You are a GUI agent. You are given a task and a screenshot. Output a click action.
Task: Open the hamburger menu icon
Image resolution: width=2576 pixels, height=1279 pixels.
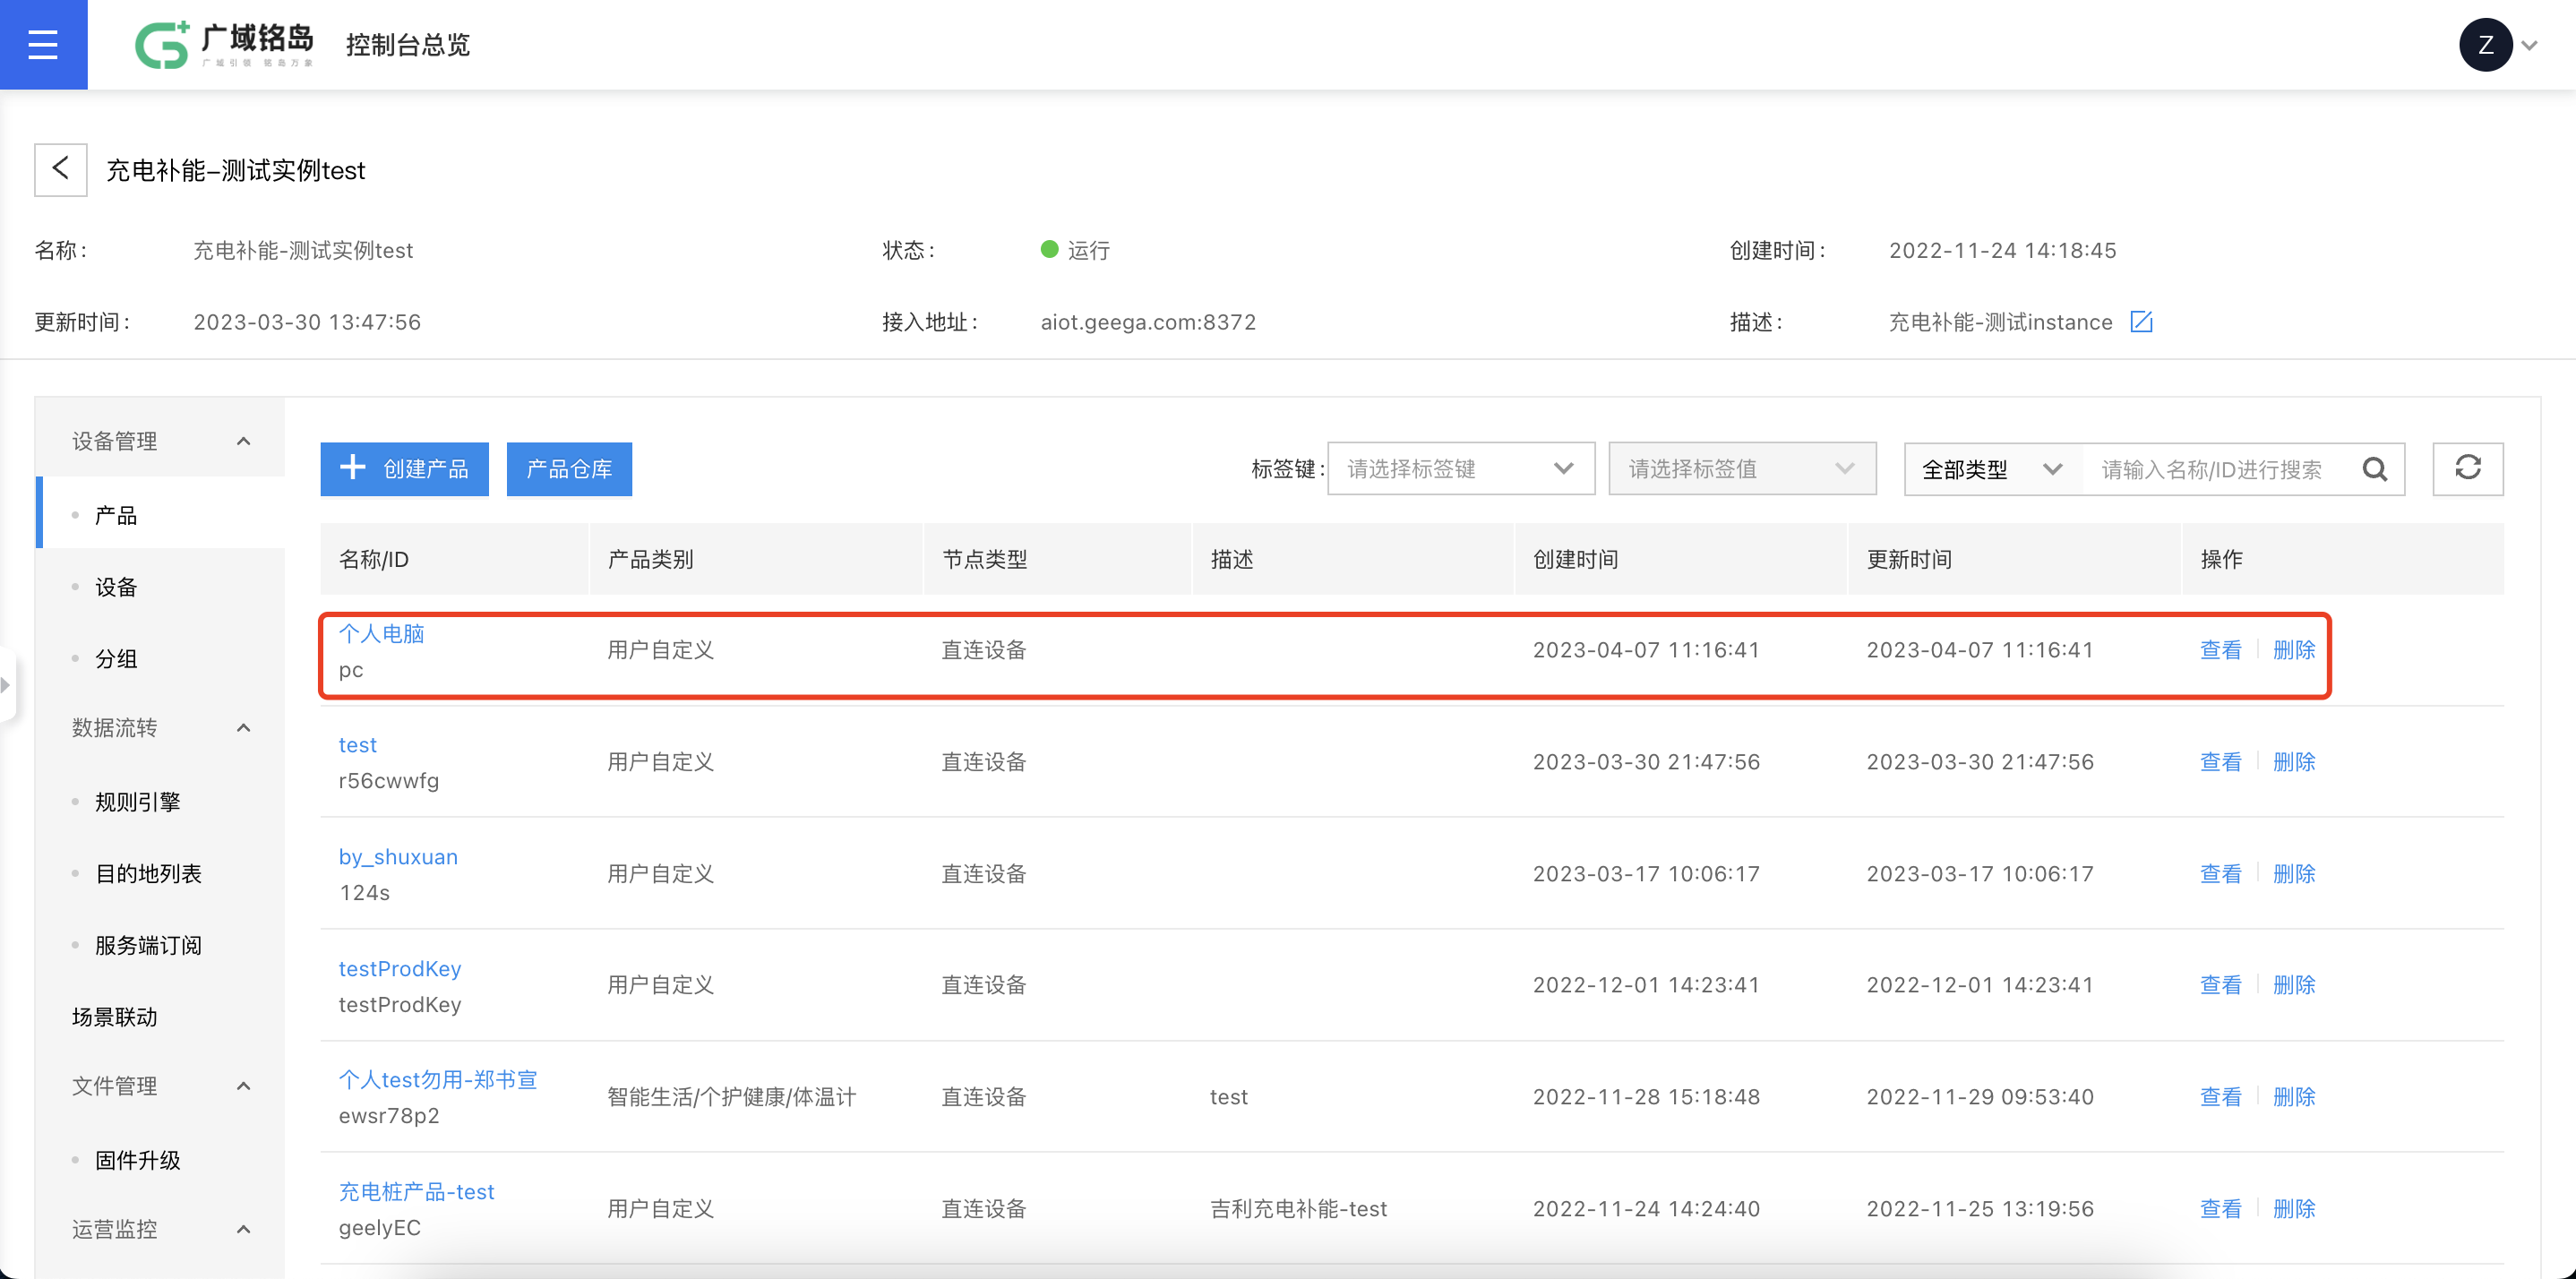pyautogui.click(x=43, y=44)
